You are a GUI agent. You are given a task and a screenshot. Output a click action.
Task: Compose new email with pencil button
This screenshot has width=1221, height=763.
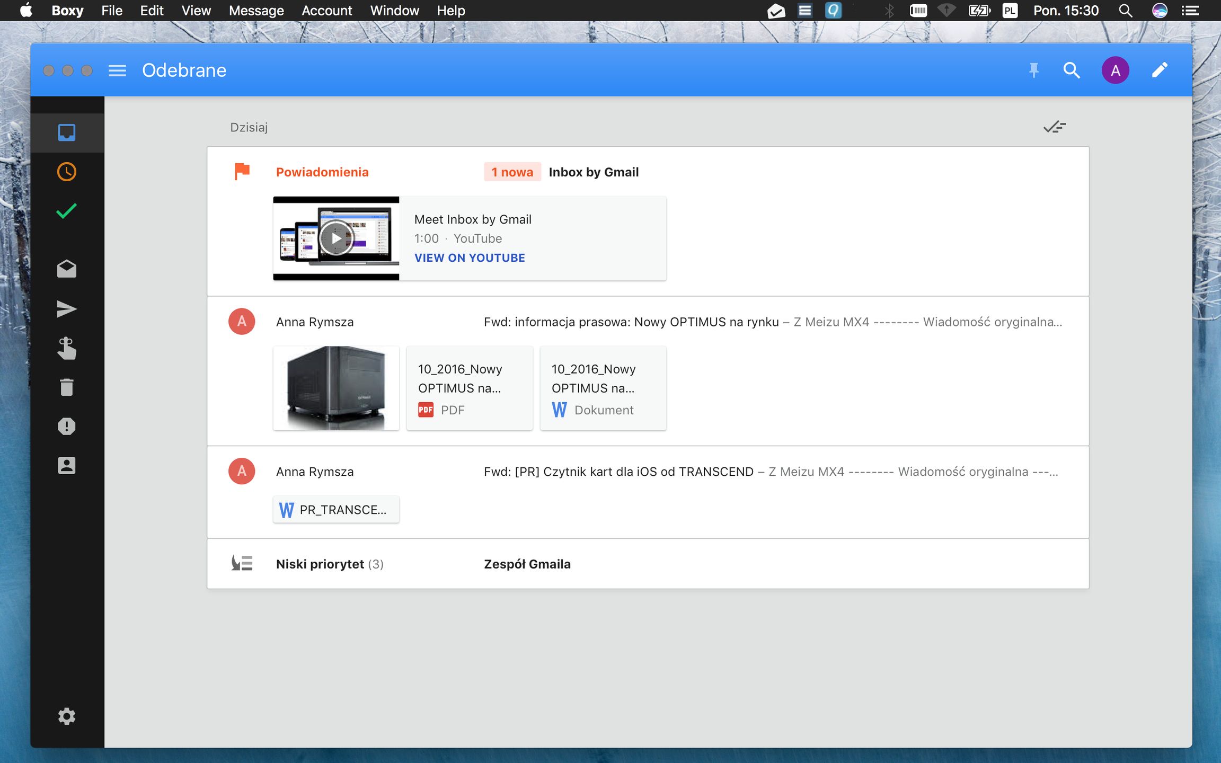[x=1160, y=70]
